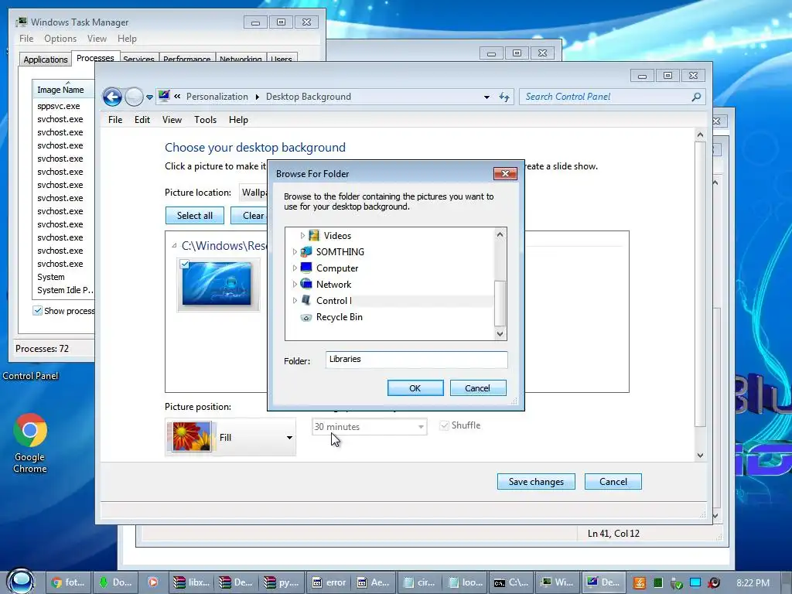Screen dimensions: 792x594
Task: Open green download 'Do...' taskbar button
Action: pyautogui.click(x=116, y=582)
